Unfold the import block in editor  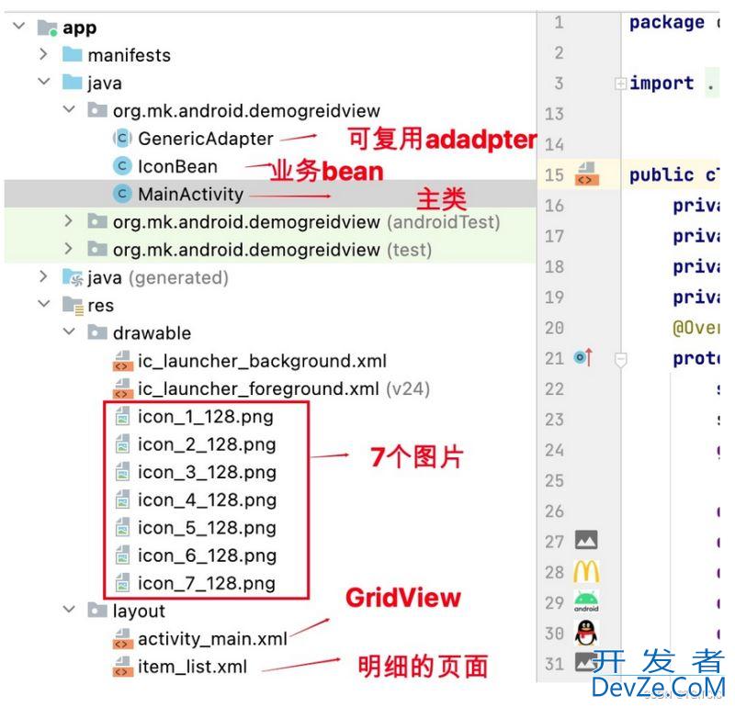click(x=620, y=84)
